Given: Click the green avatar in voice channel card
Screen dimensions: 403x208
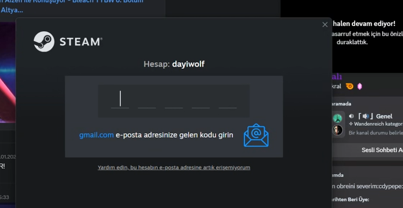Looking at the screenshot, I should tap(337, 118).
